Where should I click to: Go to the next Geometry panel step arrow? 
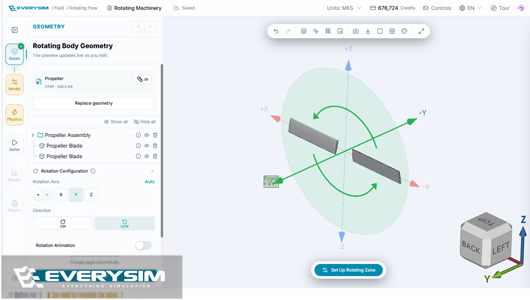click(151, 26)
